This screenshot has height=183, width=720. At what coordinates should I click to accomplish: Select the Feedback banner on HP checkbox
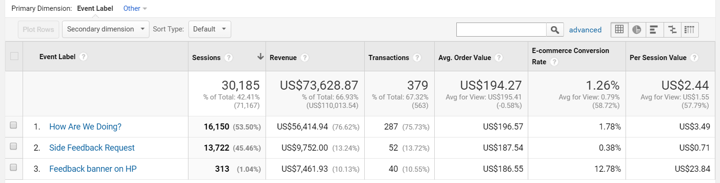click(14, 168)
